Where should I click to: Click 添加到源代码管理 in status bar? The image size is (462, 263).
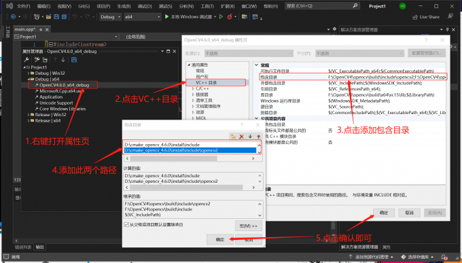pyautogui.click(x=371, y=257)
